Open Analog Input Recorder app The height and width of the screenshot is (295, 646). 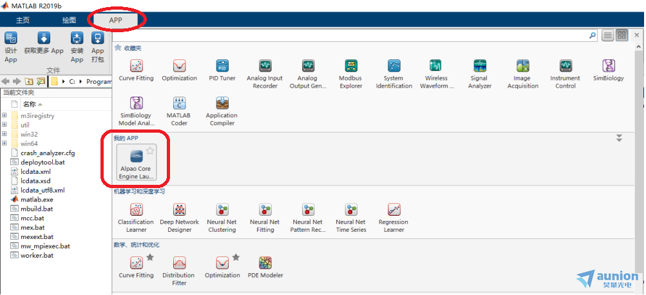click(265, 74)
